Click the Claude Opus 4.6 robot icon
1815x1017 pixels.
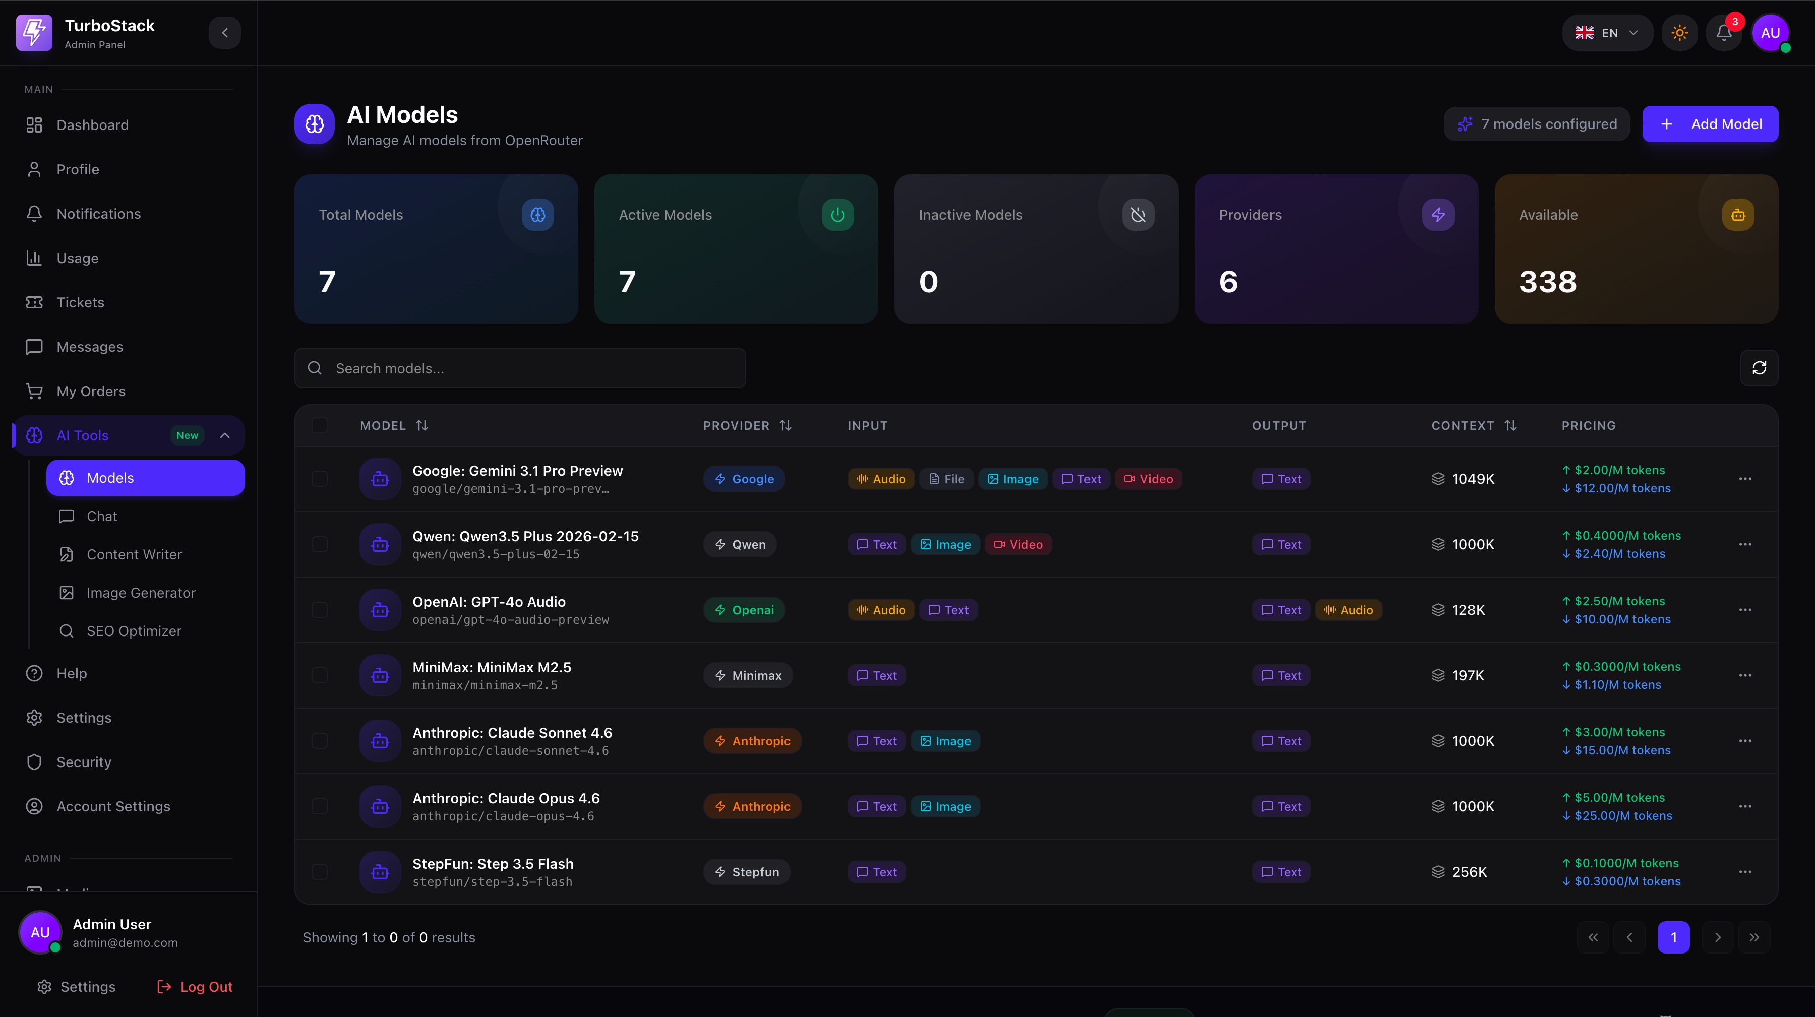tap(380, 806)
